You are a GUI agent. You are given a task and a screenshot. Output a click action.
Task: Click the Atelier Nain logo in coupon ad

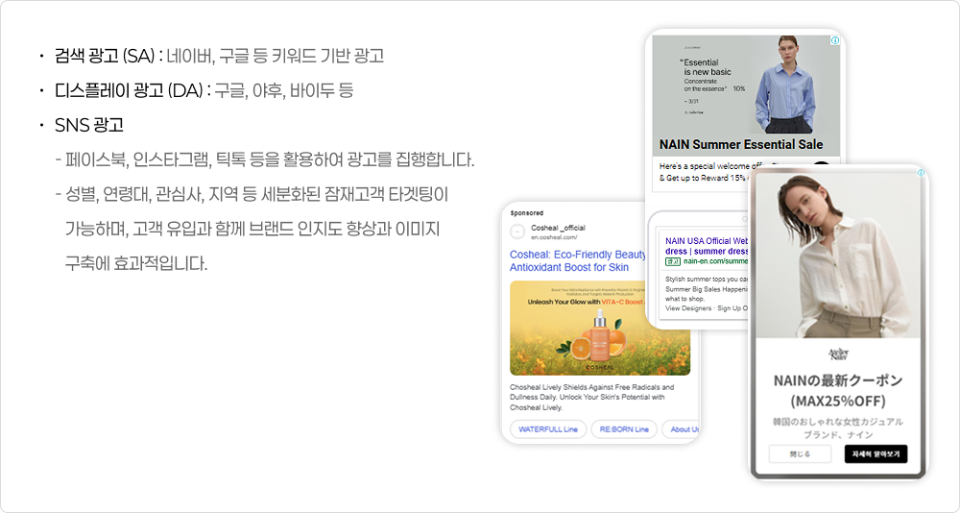839,354
